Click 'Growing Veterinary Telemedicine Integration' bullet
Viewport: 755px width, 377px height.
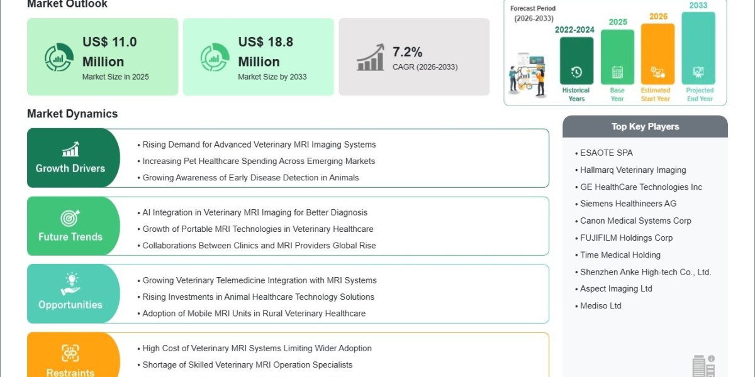coord(259,280)
